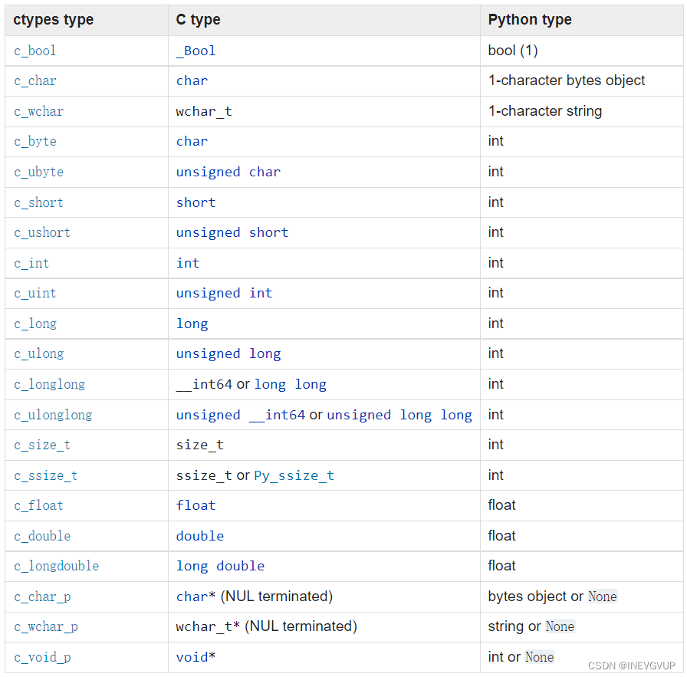
Task: Click the Py_ssize_t link
Action: [294, 475]
